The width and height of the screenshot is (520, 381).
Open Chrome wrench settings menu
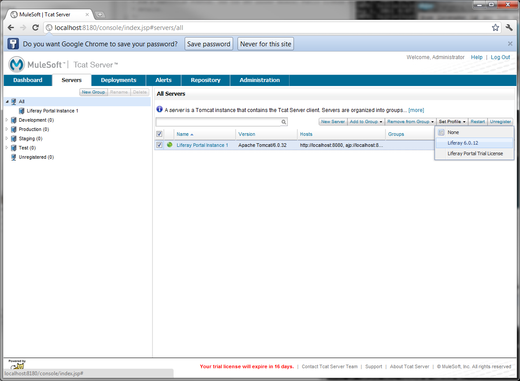tap(509, 27)
